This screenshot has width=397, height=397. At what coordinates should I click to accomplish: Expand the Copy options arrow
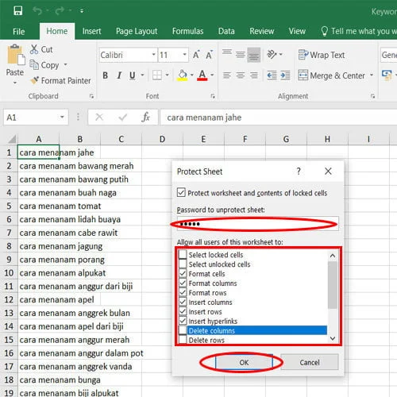coord(65,64)
